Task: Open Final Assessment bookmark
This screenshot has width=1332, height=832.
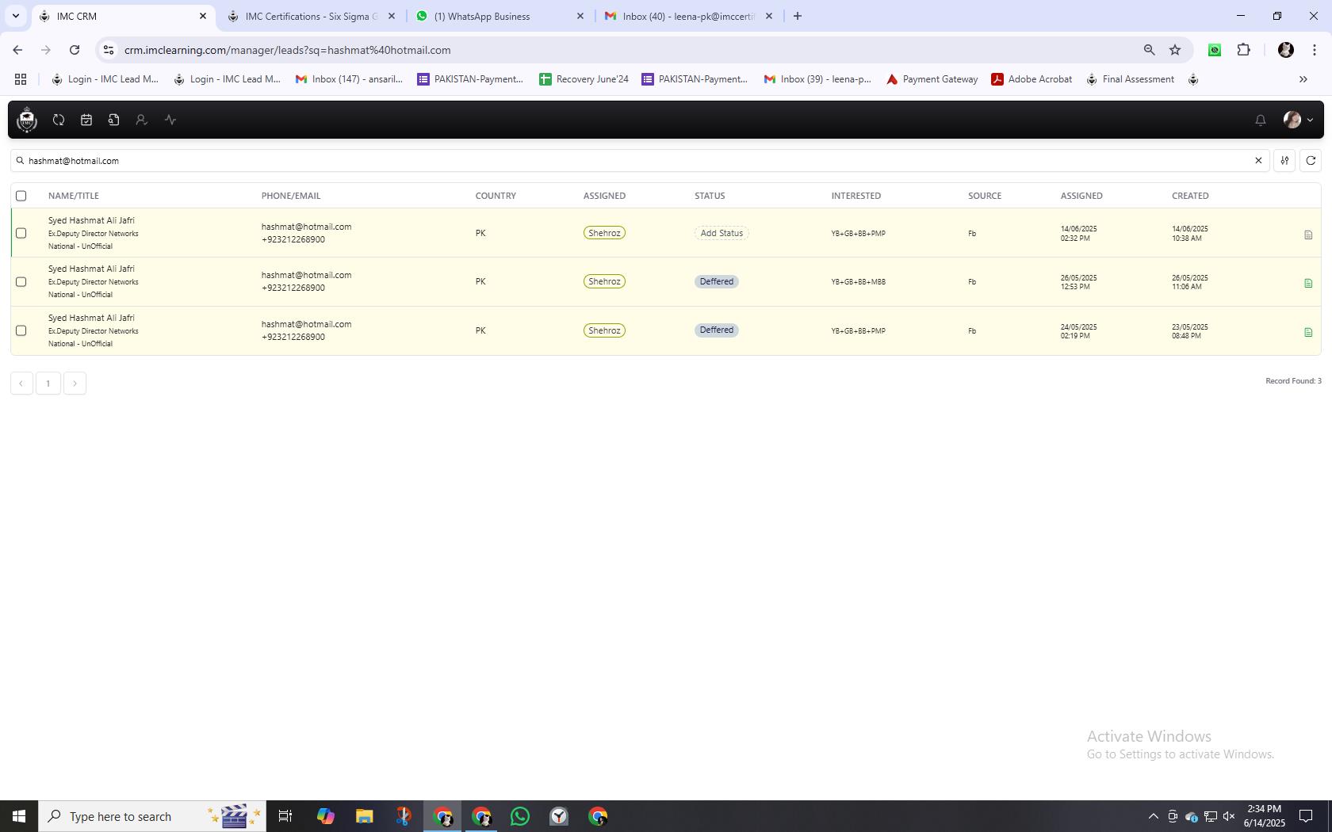Action: coord(1130,79)
